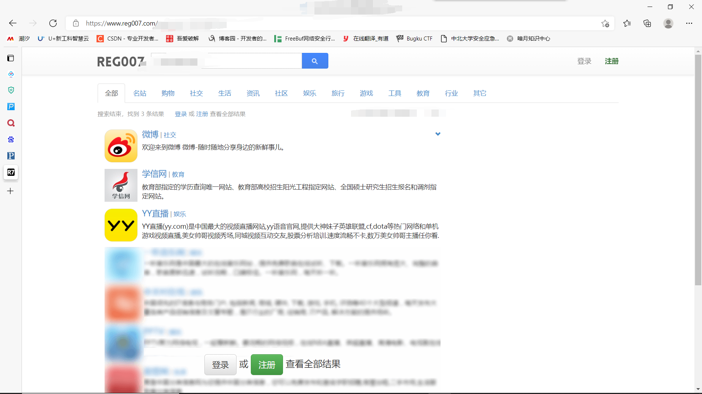The width and height of the screenshot is (702, 394).
Task: Open the FreeBuf bookmark
Action: coord(305,39)
